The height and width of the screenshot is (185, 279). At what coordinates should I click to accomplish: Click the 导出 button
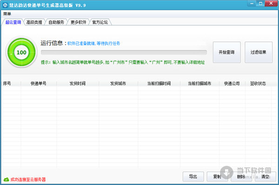coord(193,177)
